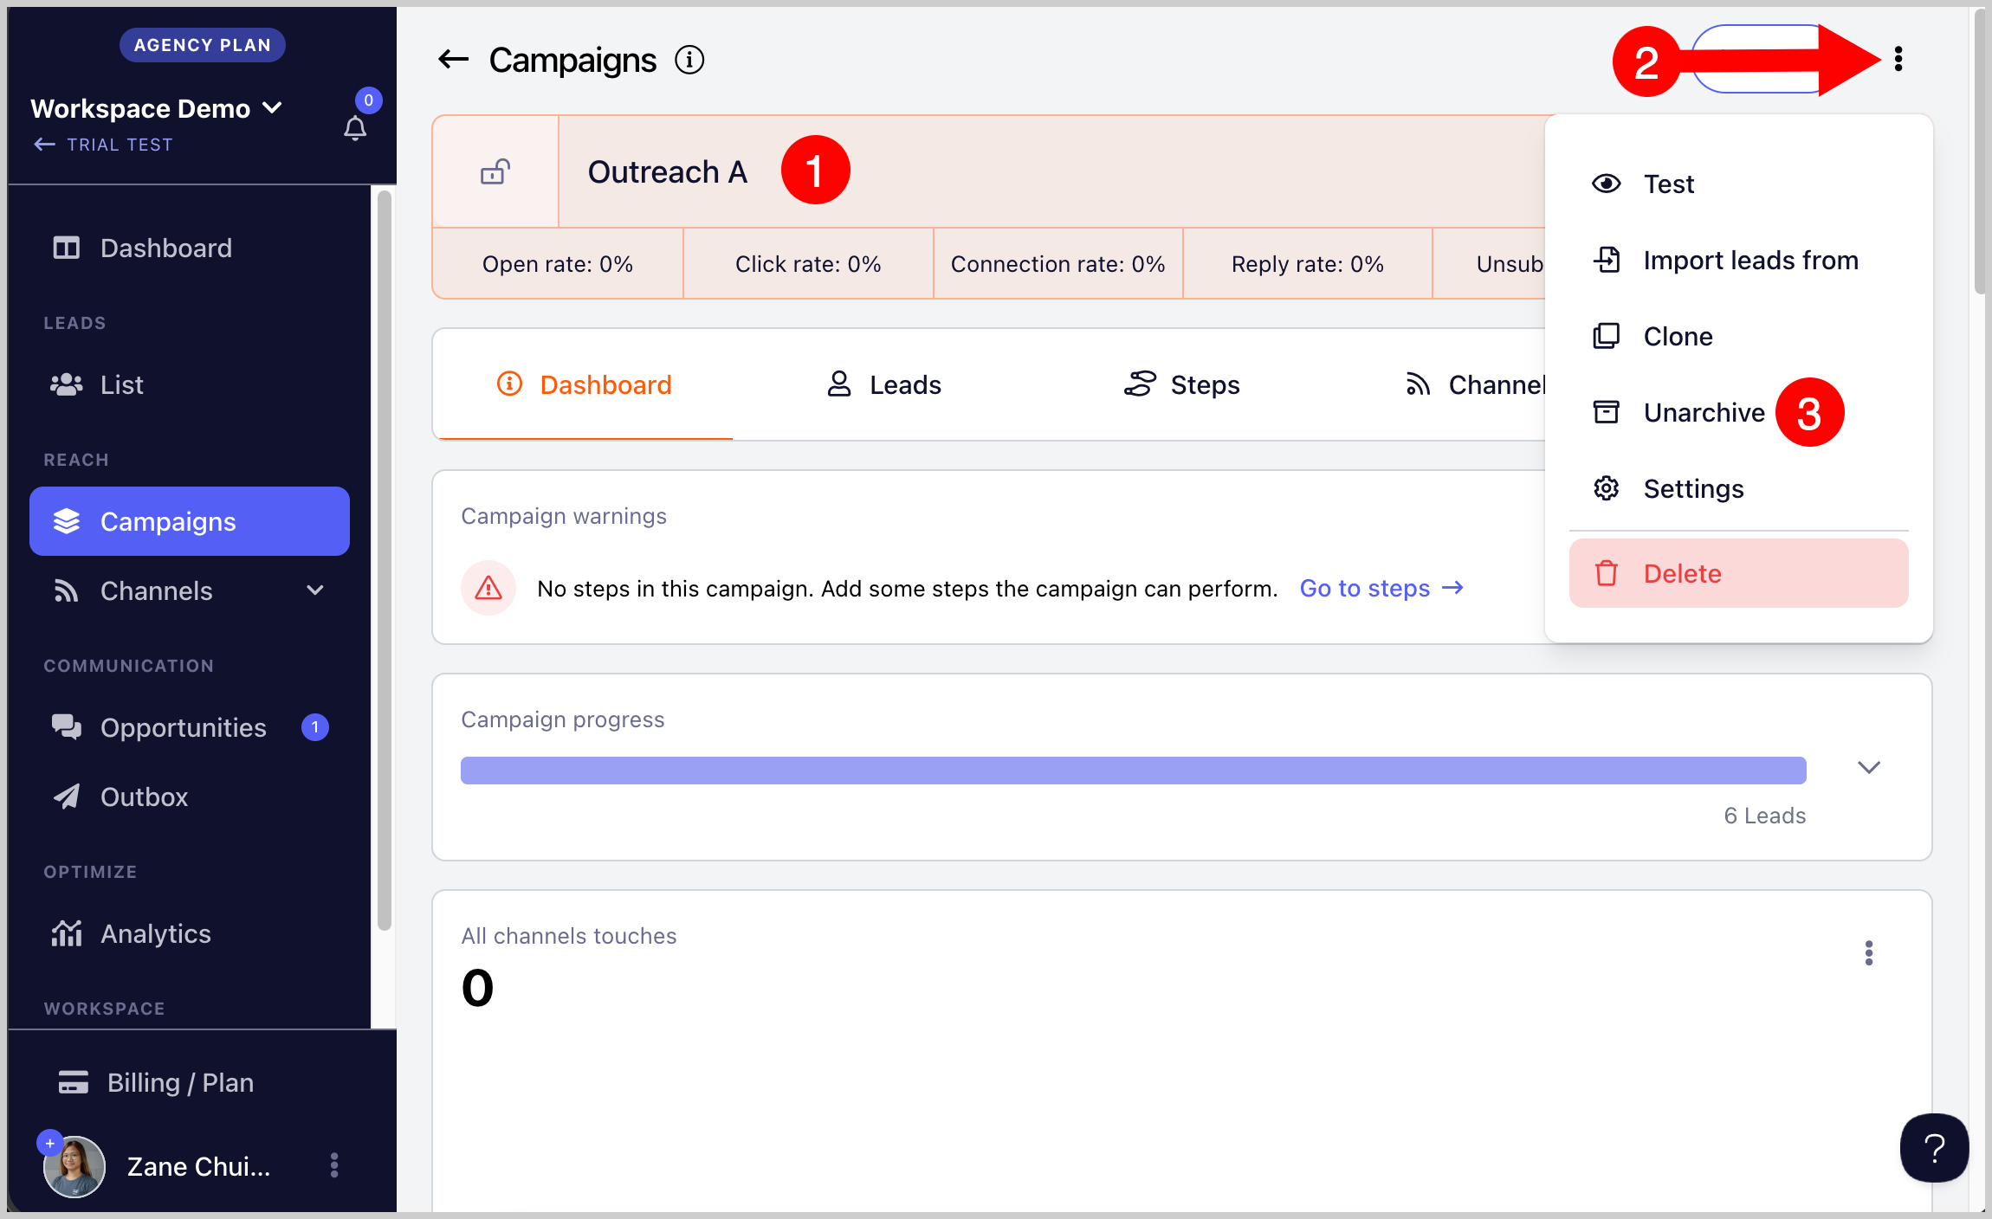Viewport: 1992px width, 1219px height.
Task: Click the campaign progress bar
Action: [x=1133, y=770]
